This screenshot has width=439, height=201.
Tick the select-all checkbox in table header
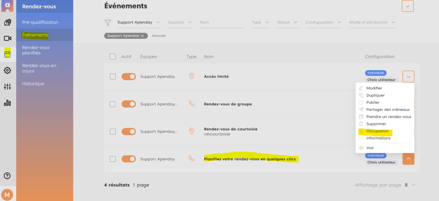[x=113, y=56]
